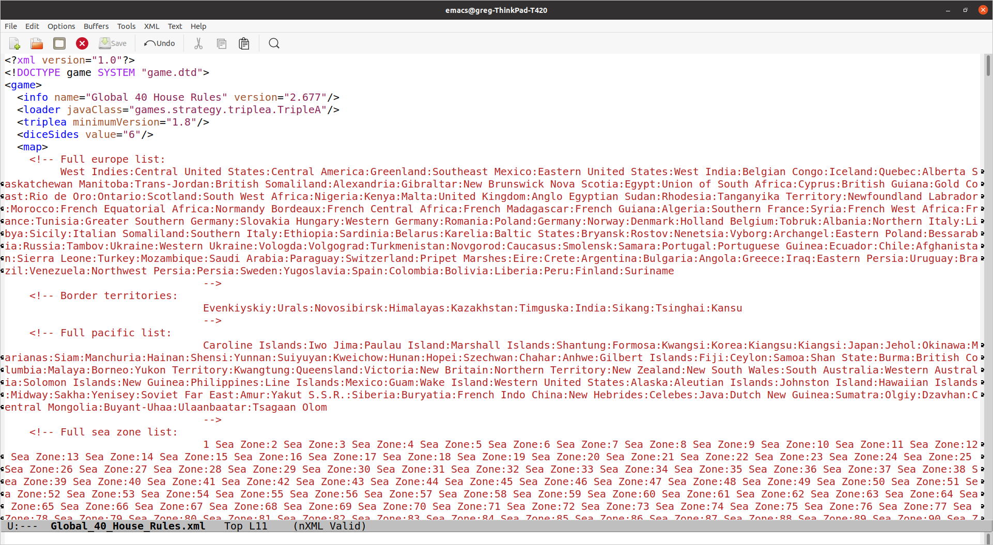This screenshot has width=993, height=545.
Task: Click the Top position indicator in mode line
Action: pyautogui.click(x=234, y=526)
